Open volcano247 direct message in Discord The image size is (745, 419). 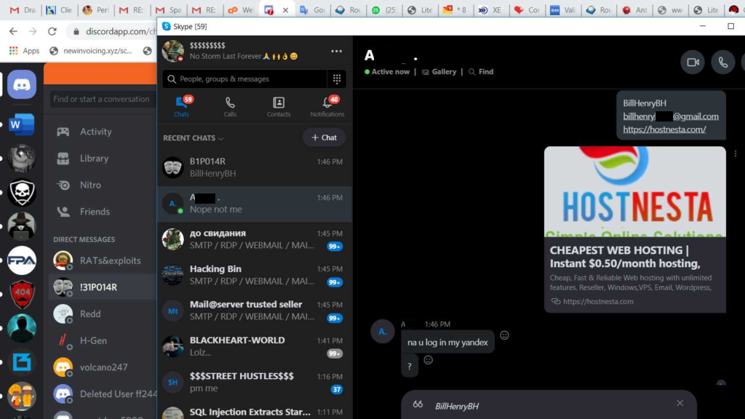102,367
